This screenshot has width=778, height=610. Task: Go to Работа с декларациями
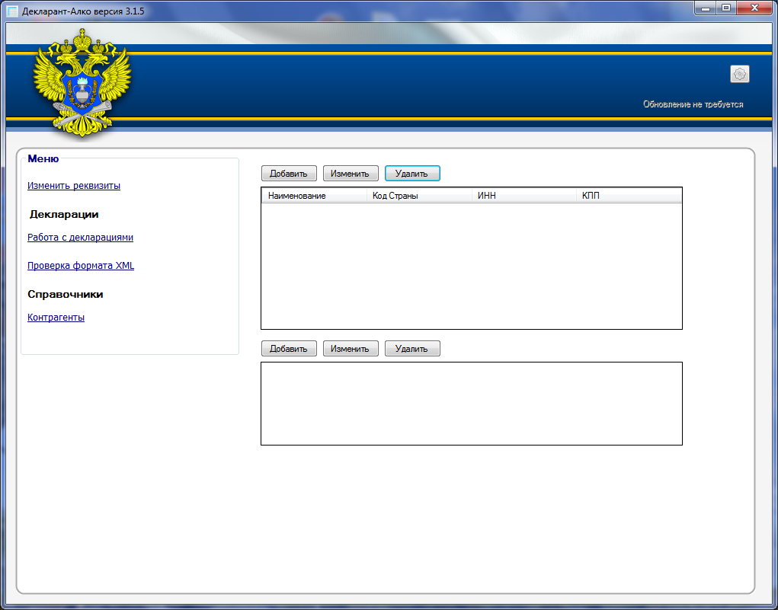80,238
